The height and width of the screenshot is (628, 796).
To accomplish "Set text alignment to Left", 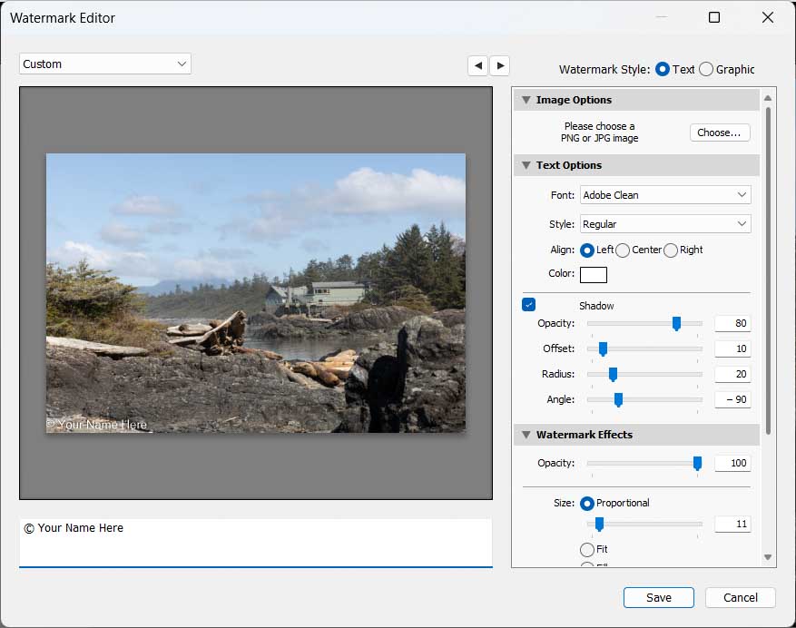I will click(x=587, y=250).
